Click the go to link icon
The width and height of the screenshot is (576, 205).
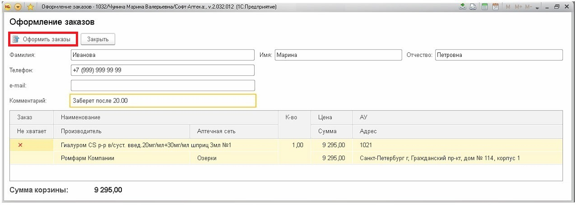[473, 7]
